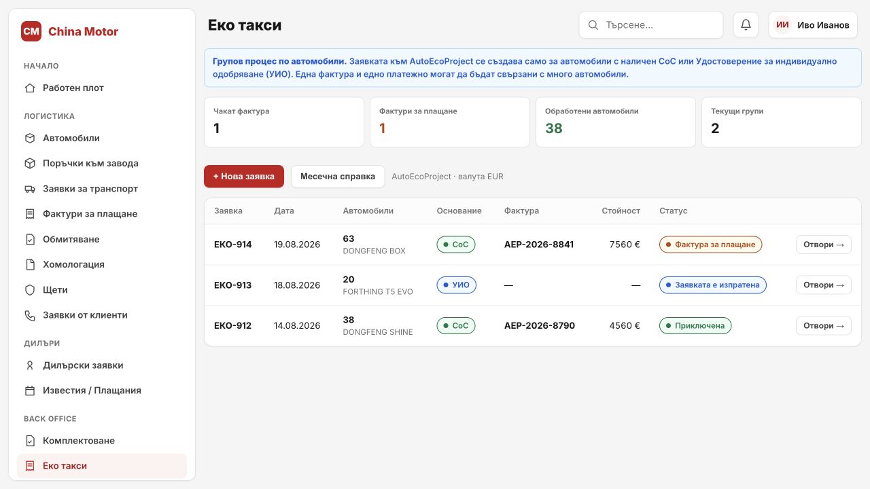Select Работен плот in sidebar
The height and width of the screenshot is (489, 870).
pyautogui.click(x=102, y=88)
